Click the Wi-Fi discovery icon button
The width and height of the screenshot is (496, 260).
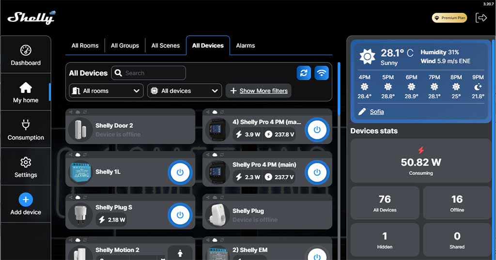[321, 73]
